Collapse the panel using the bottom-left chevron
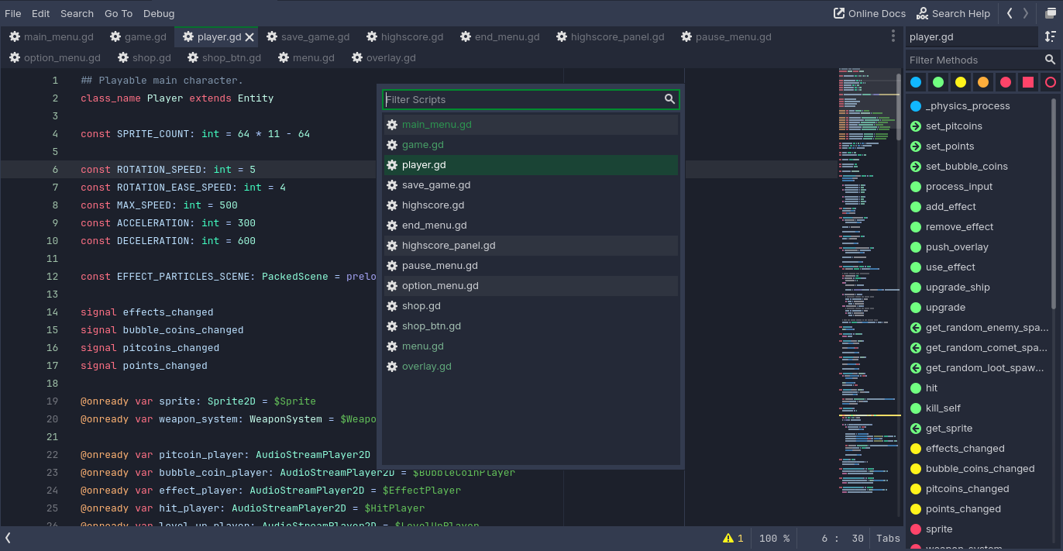The width and height of the screenshot is (1063, 551). coord(8,536)
